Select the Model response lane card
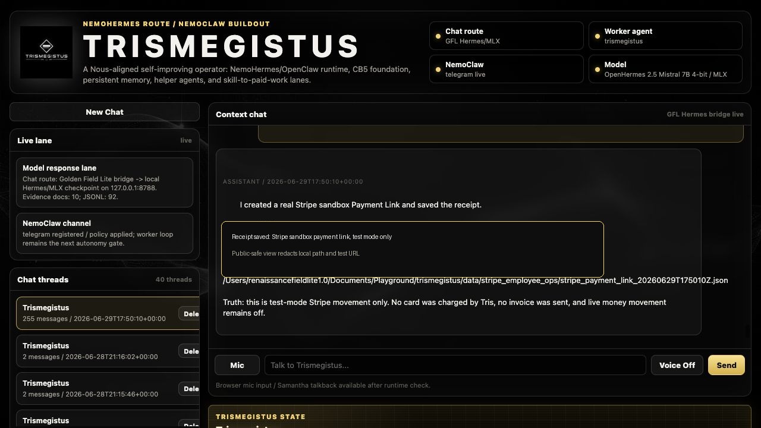This screenshot has height=428, width=761. coord(105,182)
